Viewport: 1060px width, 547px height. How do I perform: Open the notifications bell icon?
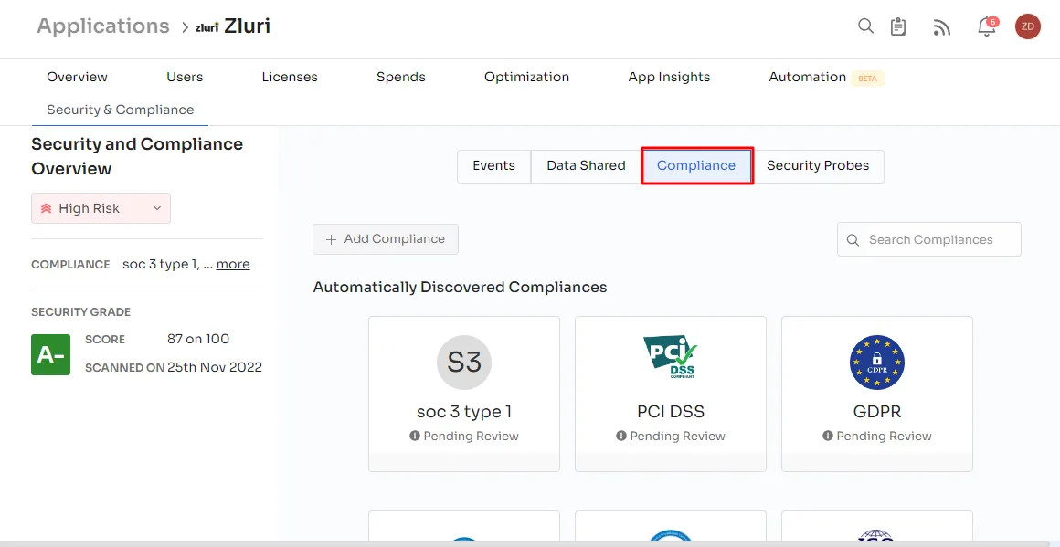(x=987, y=26)
